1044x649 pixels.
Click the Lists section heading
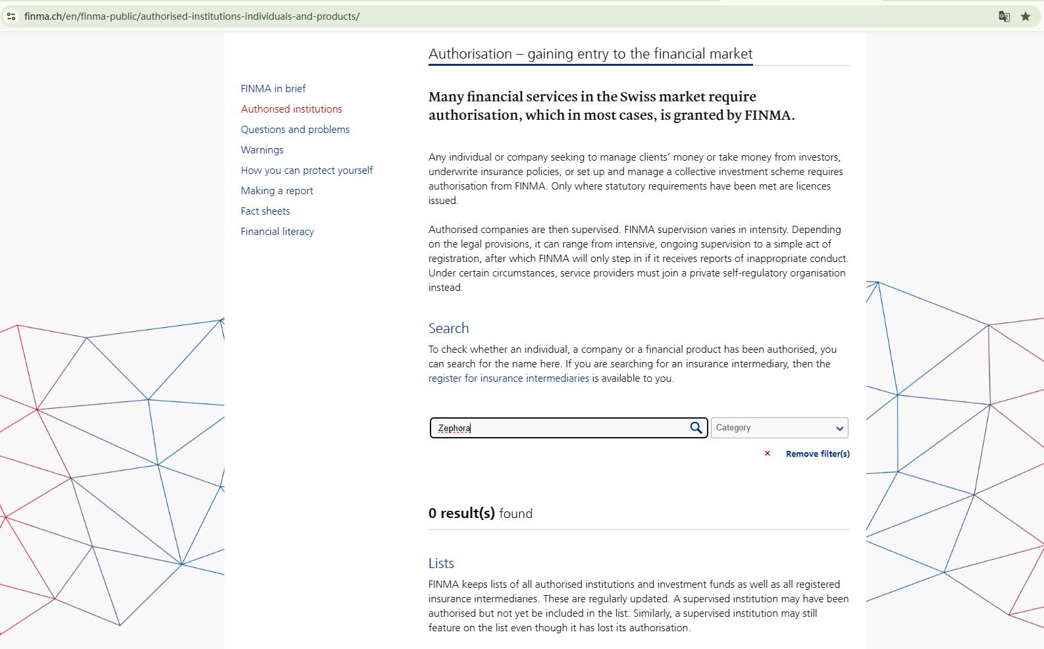[441, 563]
